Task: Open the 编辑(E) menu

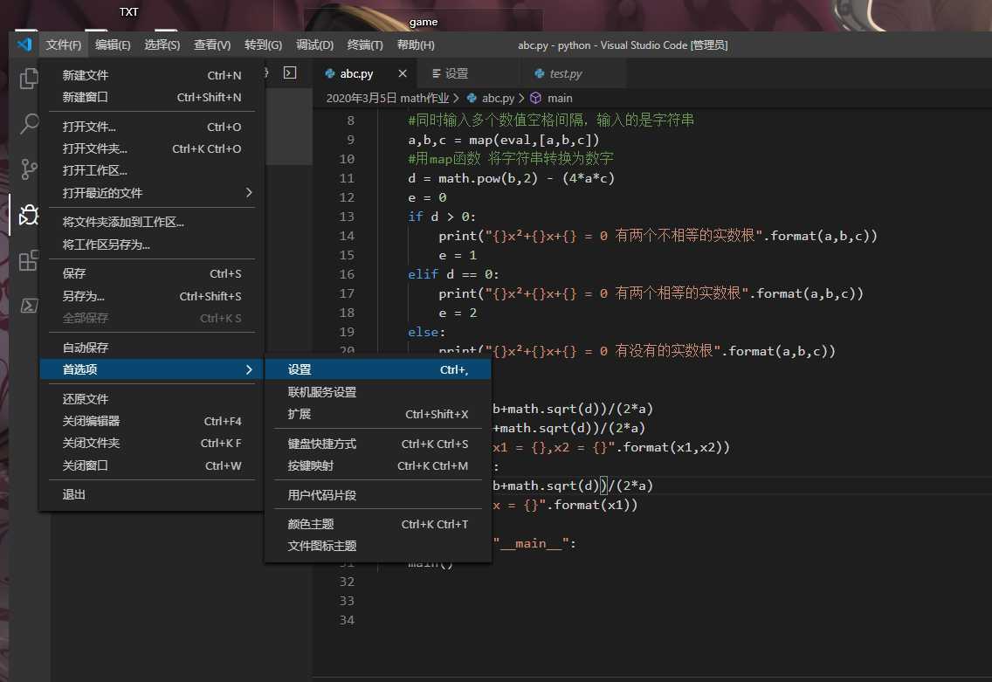Action: coord(113,45)
